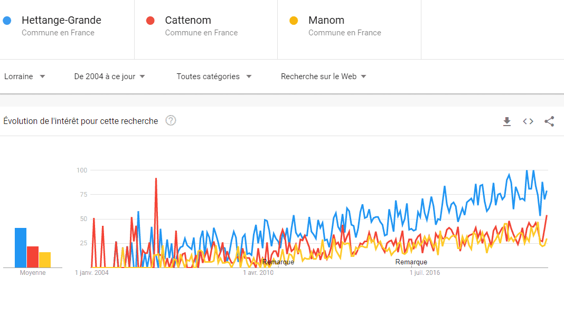
Task: Click the yellow Manom color dot
Action: [294, 21]
